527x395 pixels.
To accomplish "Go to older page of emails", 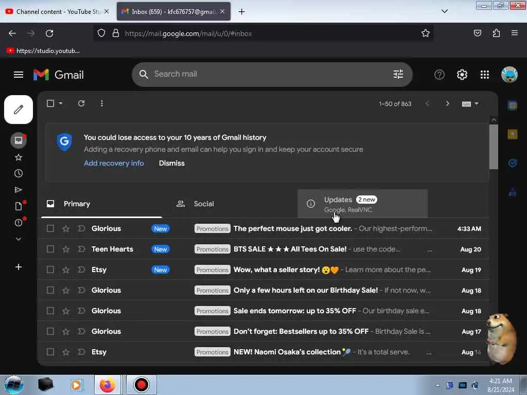I will click(447, 103).
